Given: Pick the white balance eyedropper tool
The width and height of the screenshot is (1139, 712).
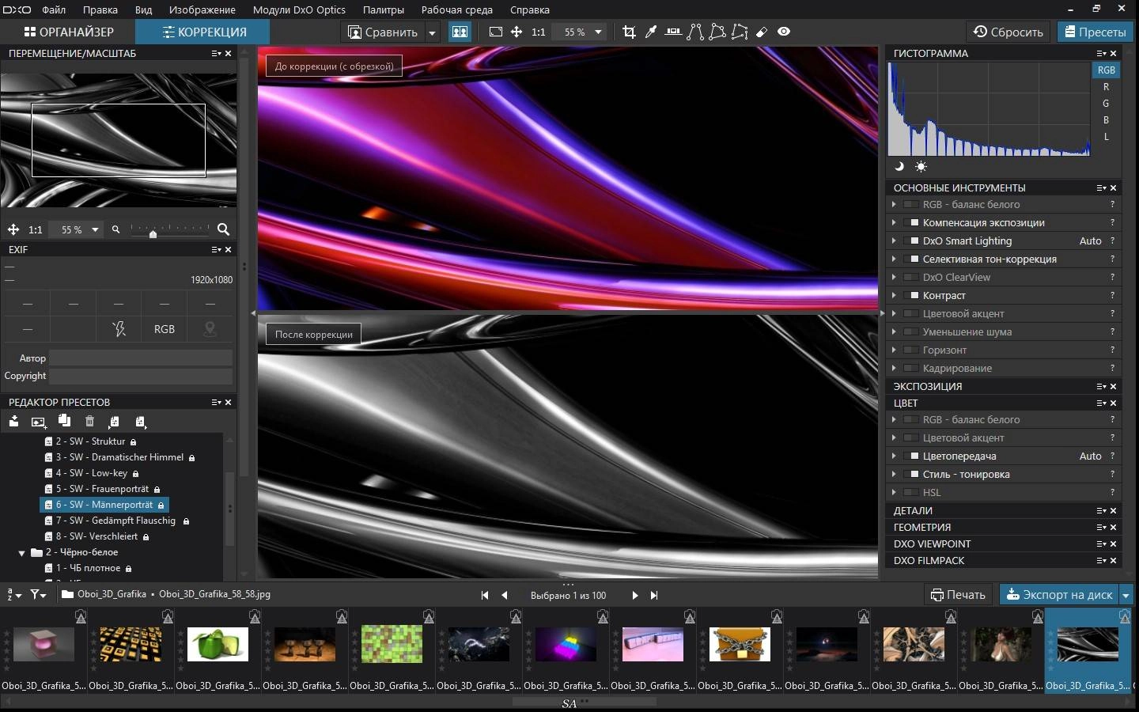Looking at the screenshot, I should click(x=651, y=32).
